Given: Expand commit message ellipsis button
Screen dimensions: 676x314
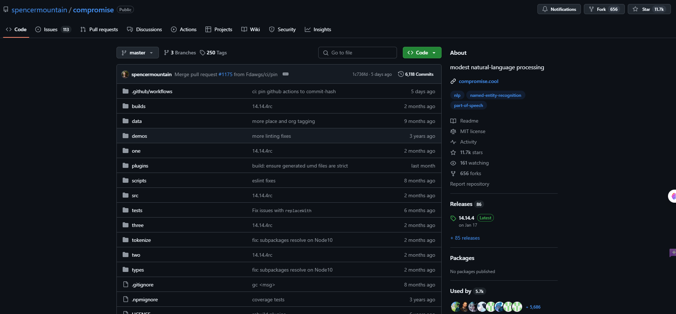Looking at the screenshot, I should [286, 74].
